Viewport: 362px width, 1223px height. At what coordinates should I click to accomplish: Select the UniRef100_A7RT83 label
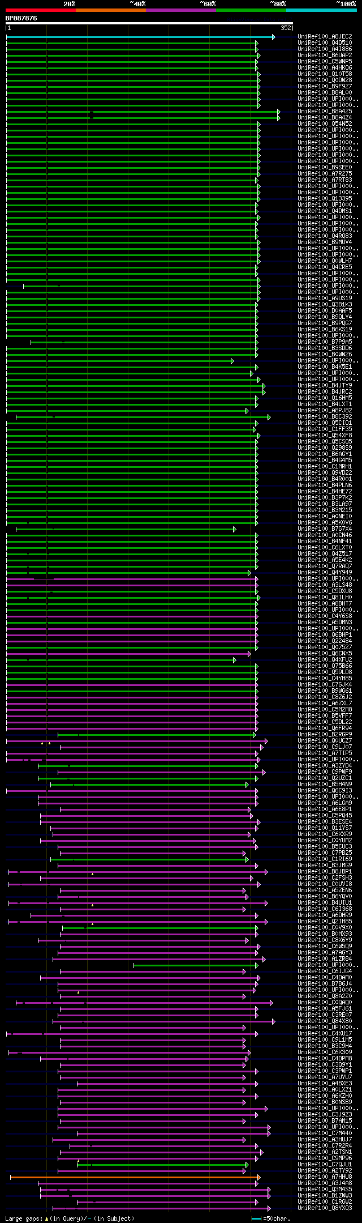tap(325, 180)
